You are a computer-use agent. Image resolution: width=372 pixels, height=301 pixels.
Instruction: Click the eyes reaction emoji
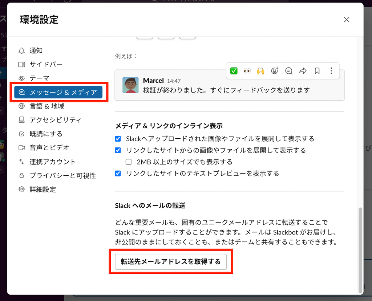(247, 71)
